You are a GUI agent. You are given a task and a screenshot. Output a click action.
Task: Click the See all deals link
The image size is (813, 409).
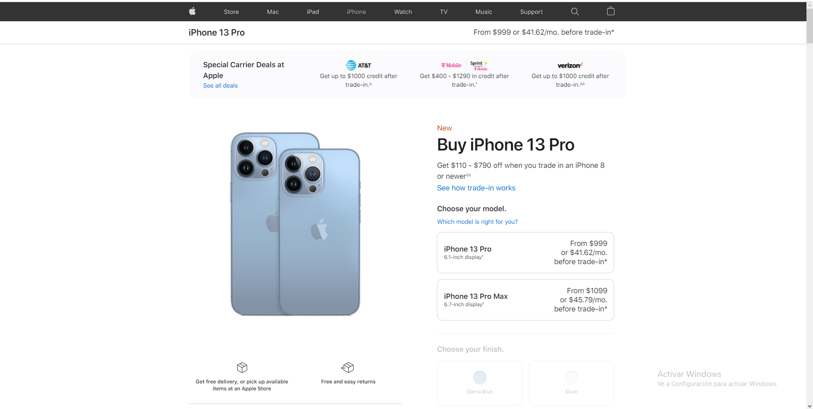click(x=220, y=85)
